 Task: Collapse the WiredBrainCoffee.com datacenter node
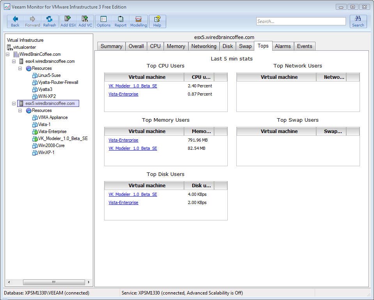click(x=8, y=54)
